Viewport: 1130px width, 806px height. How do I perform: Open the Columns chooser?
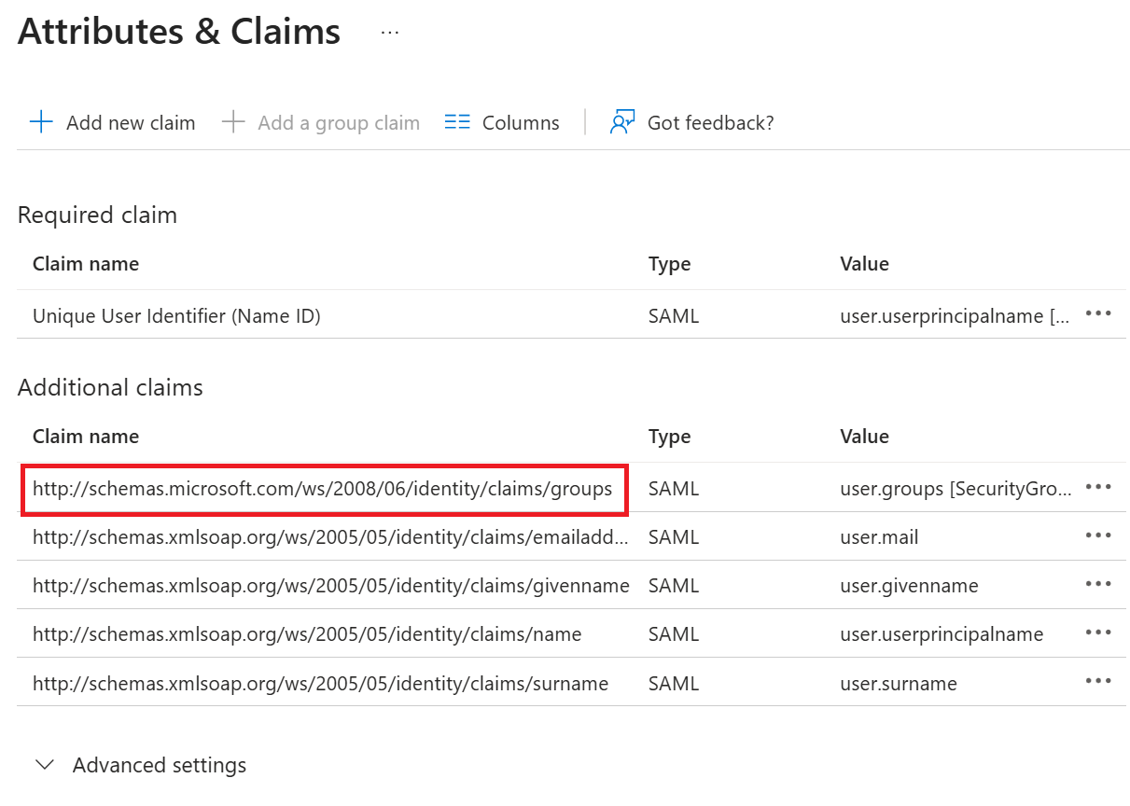[502, 122]
